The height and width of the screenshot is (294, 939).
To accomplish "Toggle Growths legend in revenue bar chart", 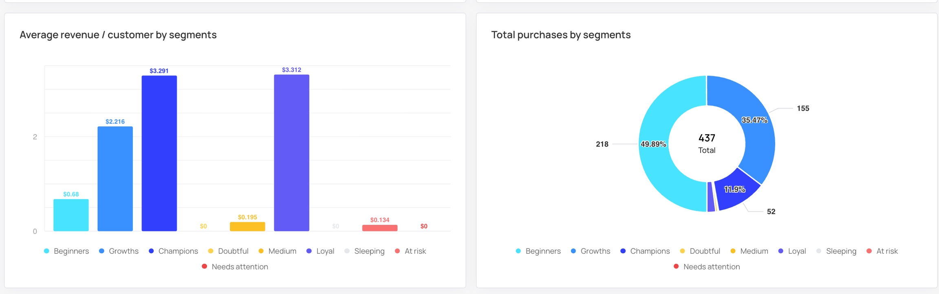I will [119, 251].
